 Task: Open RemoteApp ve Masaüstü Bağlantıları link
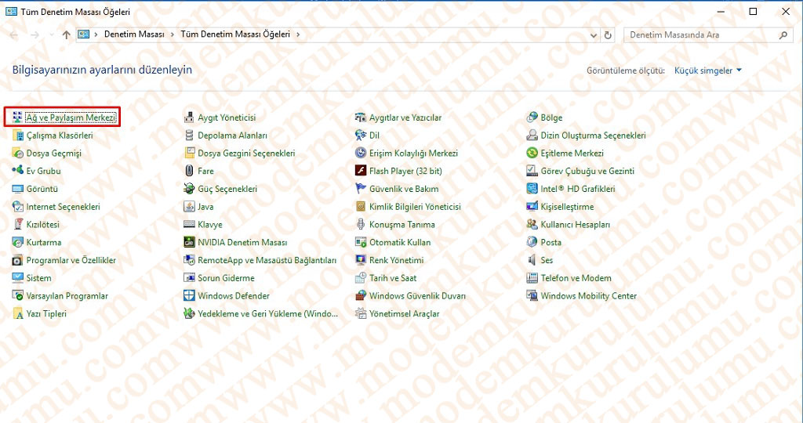click(x=267, y=260)
